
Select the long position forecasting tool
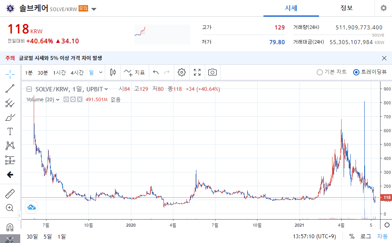(10, 160)
